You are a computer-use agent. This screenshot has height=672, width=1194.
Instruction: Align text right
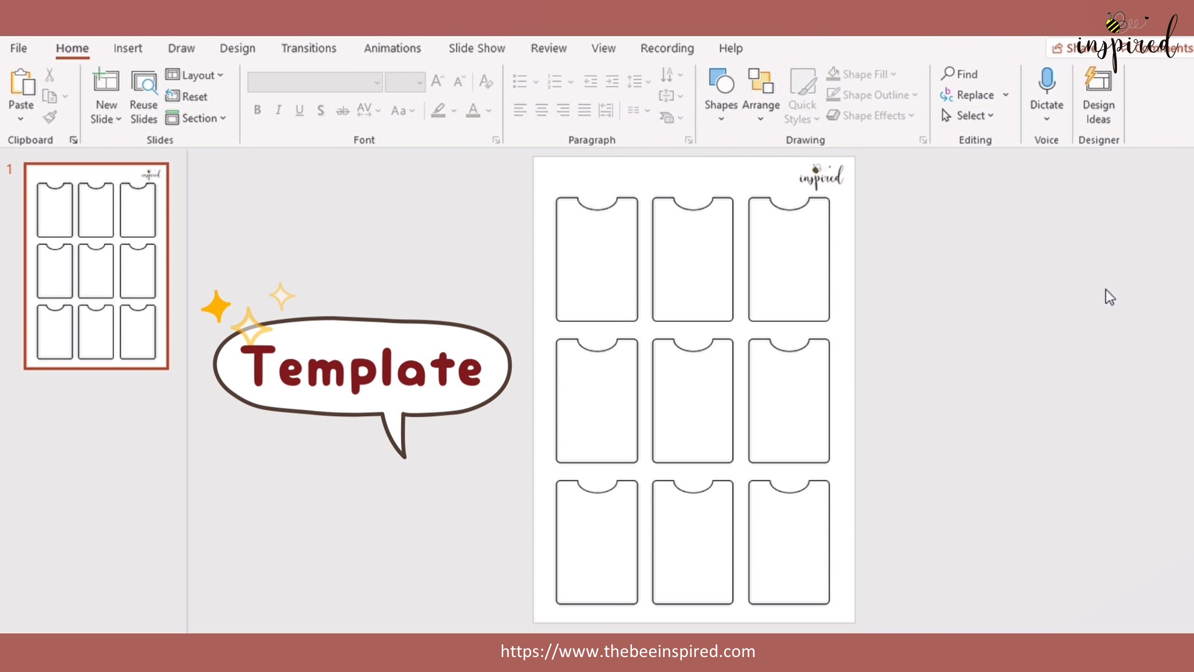563,110
